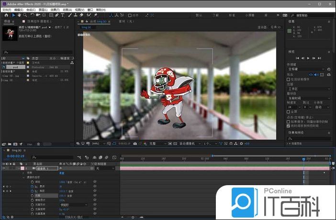
Task: Toggle the 全屏 (full screen) checkbox
Action: (x=288, y=111)
